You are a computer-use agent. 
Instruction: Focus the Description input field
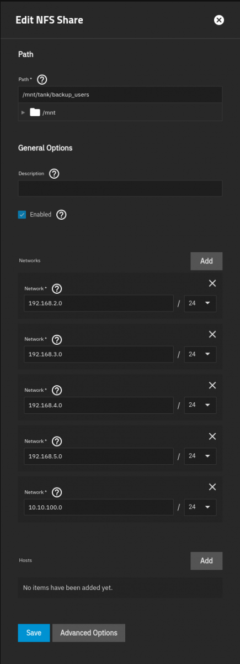[x=120, y=188]
